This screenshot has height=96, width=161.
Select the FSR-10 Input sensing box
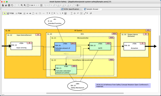pos(21,46)
